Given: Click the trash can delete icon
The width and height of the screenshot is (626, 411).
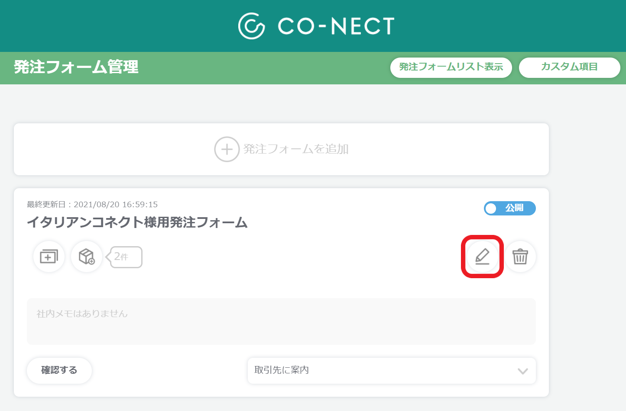Looking at the screenshot, I should 520,257.
